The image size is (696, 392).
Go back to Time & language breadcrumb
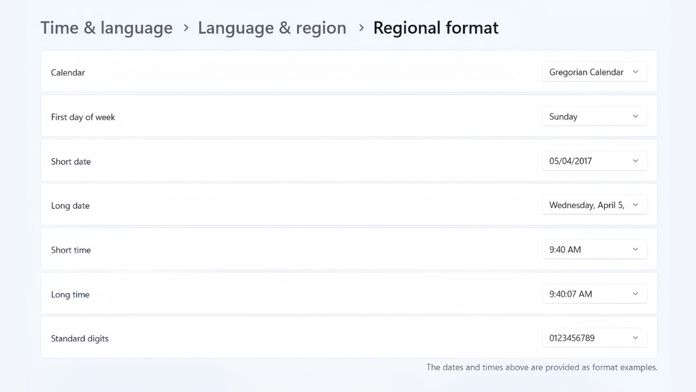point(106,28)
